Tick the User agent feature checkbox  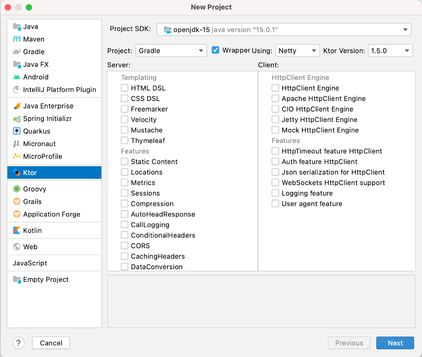coord(275,204)
